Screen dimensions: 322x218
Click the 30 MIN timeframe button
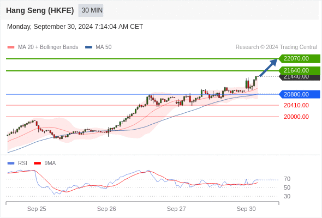[91, 10]
